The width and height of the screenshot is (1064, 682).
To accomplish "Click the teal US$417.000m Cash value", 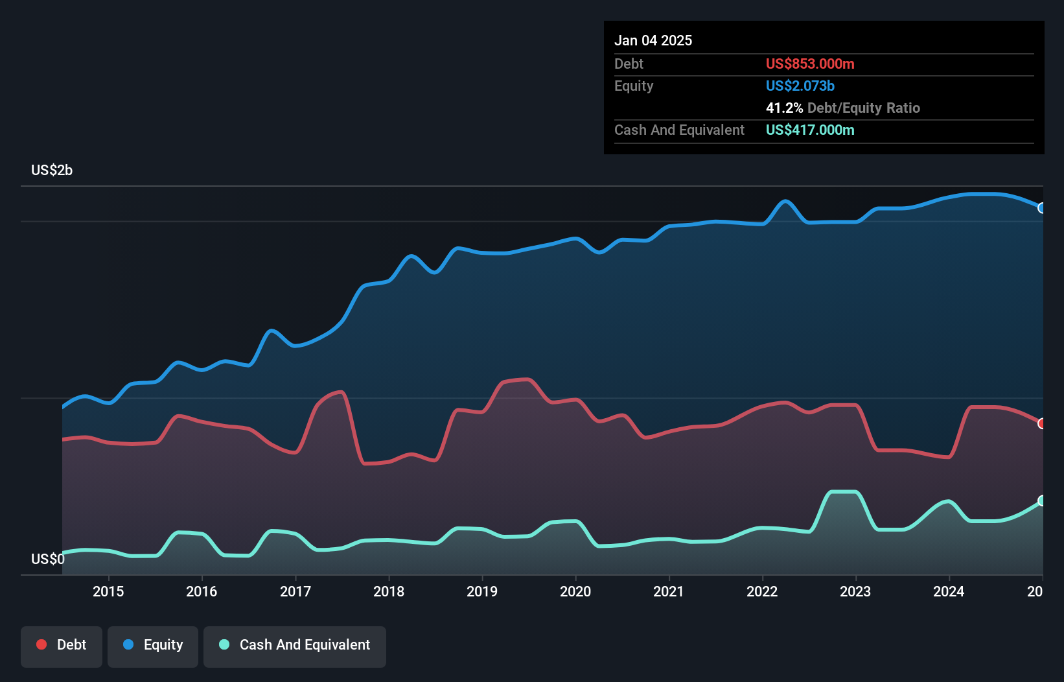I will click(810, 130).
